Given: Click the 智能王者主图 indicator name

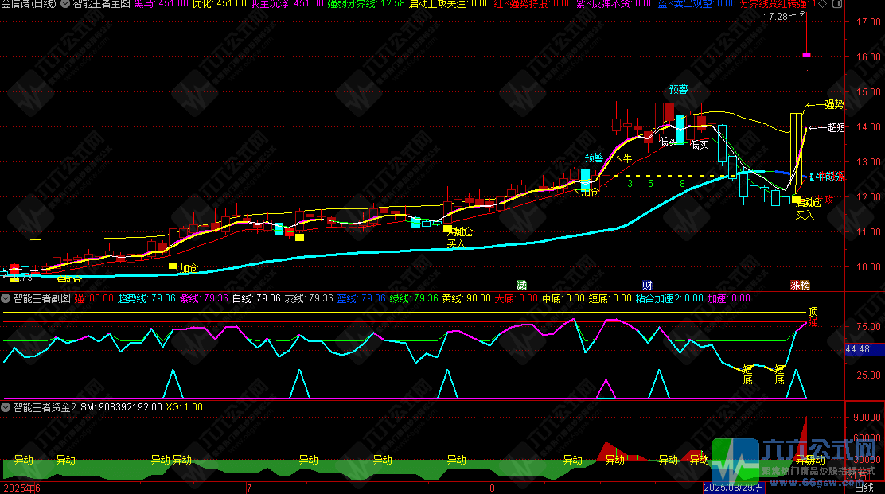Looking at the screenshot, I should tap(102, 3).
